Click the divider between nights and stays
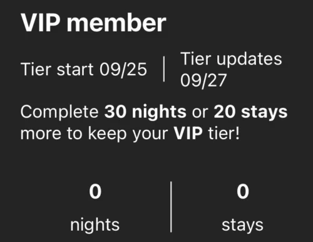 coord(171,207)
